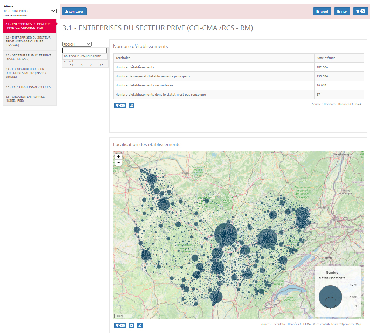Screen dimensions: 373x333
Task: Open section 3.2 ENTREPRISES DU SECTEUR PRIVE HORS AGRICULTURE
Action: tap(29, 41)
